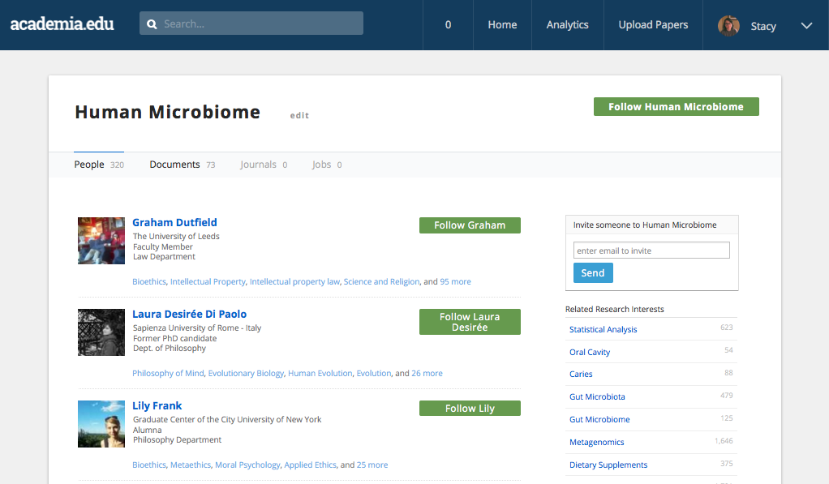Focus the email invite input field
This screenshot has height=484, width=829.
pos(651,251)
